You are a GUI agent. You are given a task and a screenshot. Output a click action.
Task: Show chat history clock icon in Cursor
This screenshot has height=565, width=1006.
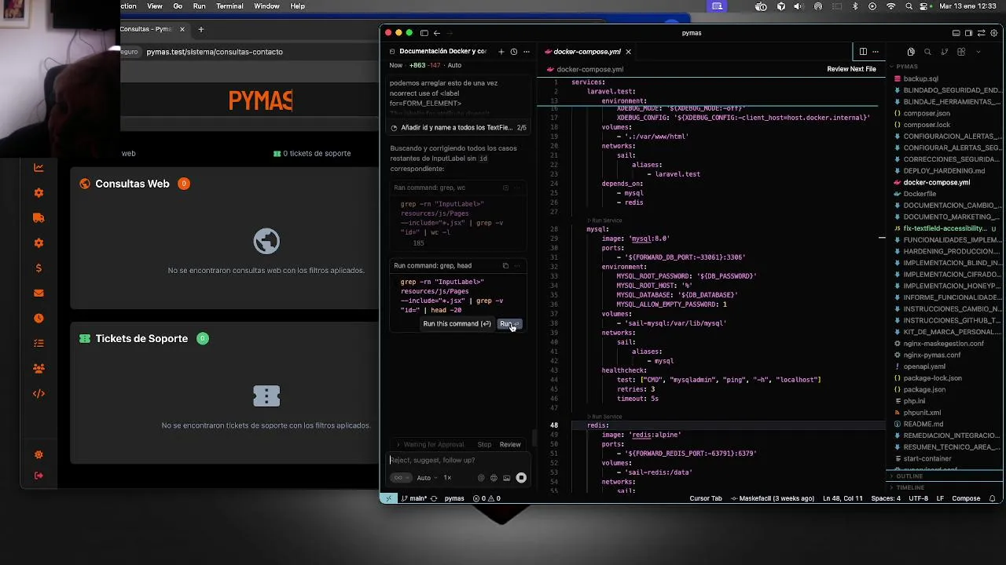click(x=514, y=52)
